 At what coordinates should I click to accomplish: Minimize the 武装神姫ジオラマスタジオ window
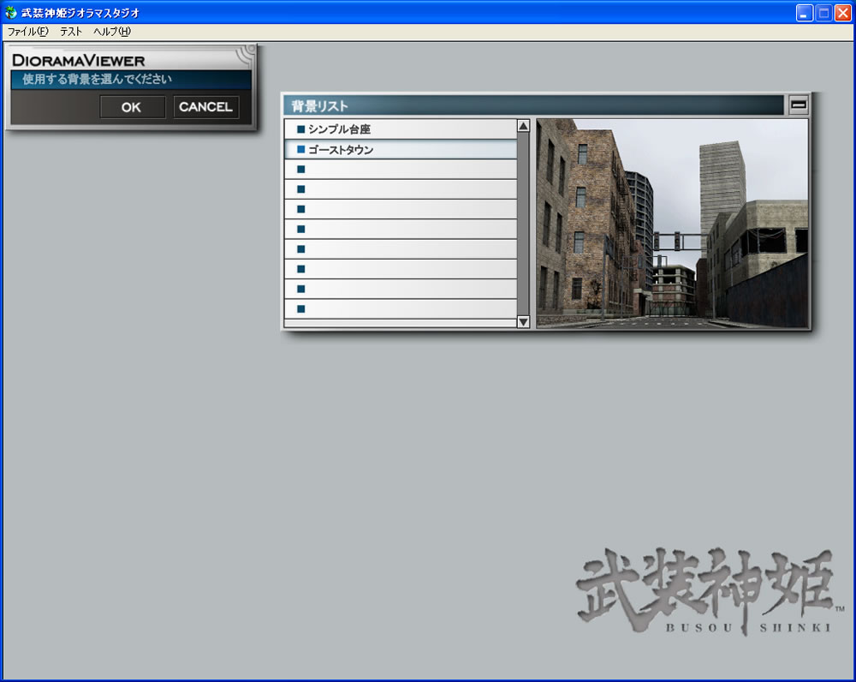(x=804, y=13)
